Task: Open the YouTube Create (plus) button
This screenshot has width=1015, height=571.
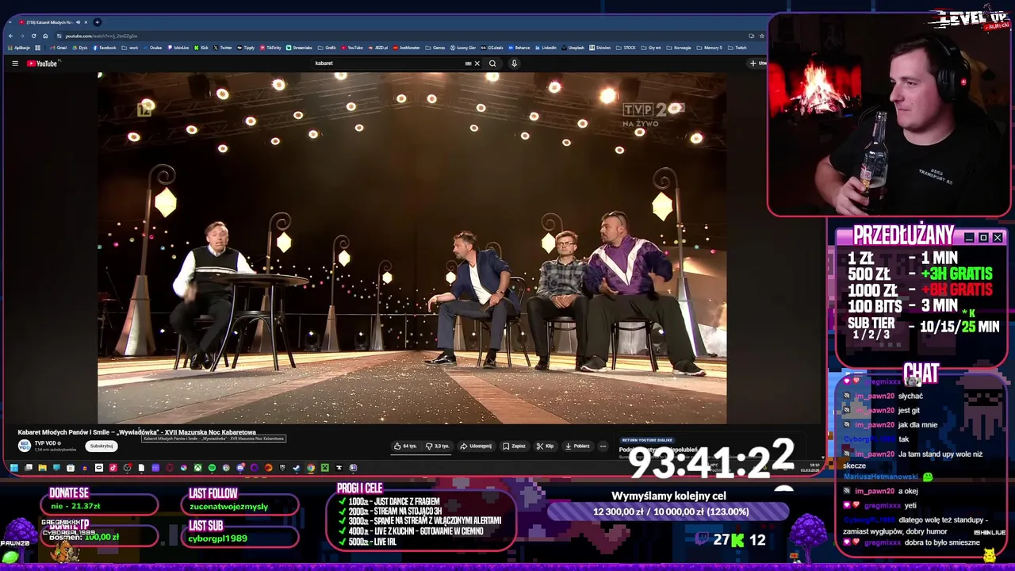Action: click(x=756, y=63)
